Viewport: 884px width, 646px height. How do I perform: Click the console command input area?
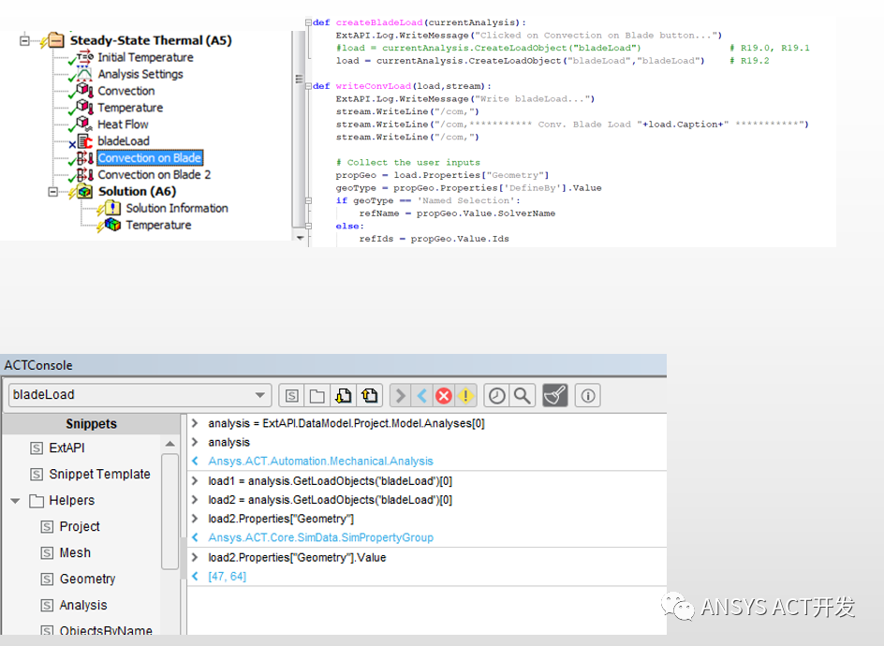coord(427,610)
